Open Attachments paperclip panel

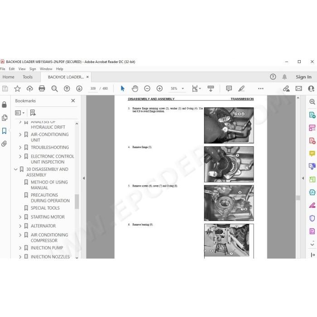tap(4, 144)
